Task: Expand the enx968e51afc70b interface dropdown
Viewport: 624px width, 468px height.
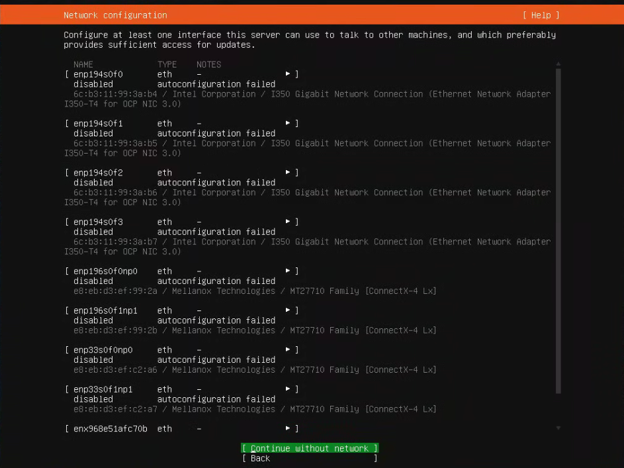Action: [287, 428]
